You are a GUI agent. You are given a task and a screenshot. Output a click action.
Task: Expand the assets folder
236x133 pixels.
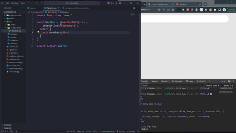click(x=6, y=25)
